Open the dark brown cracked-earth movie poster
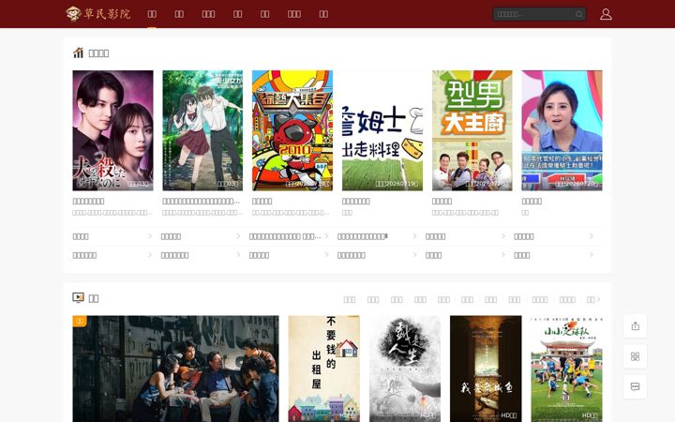675x422 pixels. pyautogui.click(x=486, y=369)
